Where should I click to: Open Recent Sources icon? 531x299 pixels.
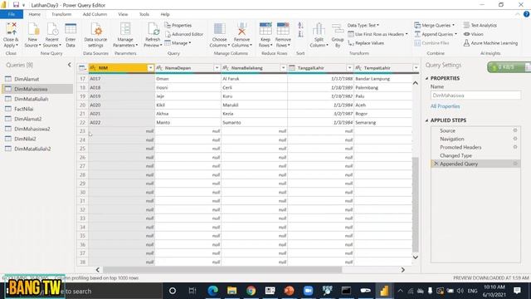click(52, 29)
